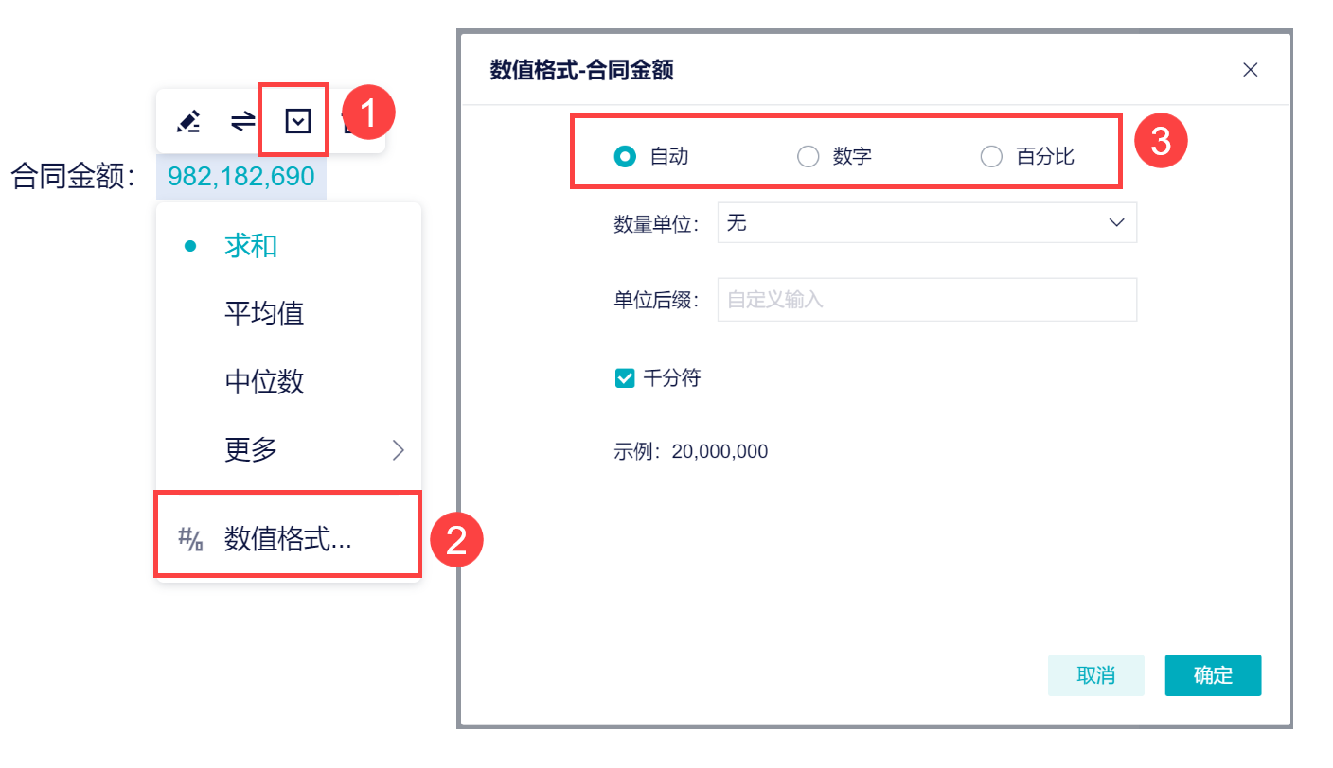Viewport: 1333px width, 768px height.
Task: Pick 中位数 from the menu
Action: coord(264,382)
